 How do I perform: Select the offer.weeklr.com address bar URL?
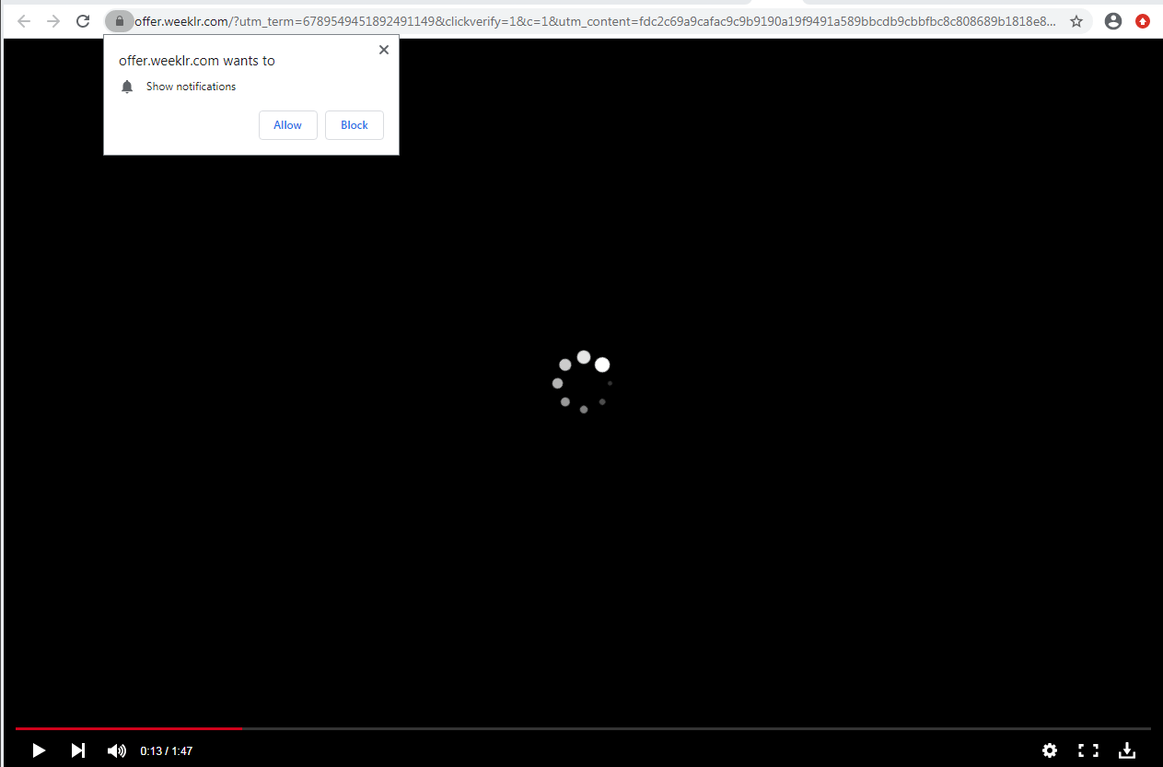pos(596,21)
